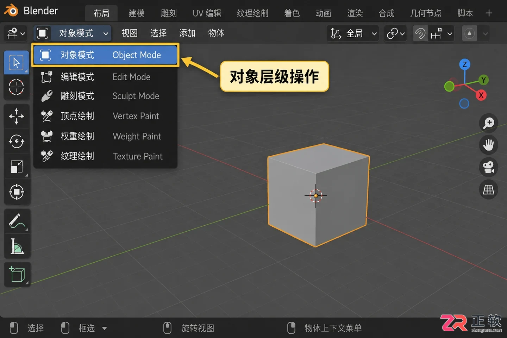Select the Transform tool
The height and width of the screenshot is (338, 507).
click(17, 192)
